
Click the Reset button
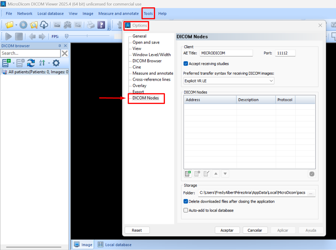137,230
